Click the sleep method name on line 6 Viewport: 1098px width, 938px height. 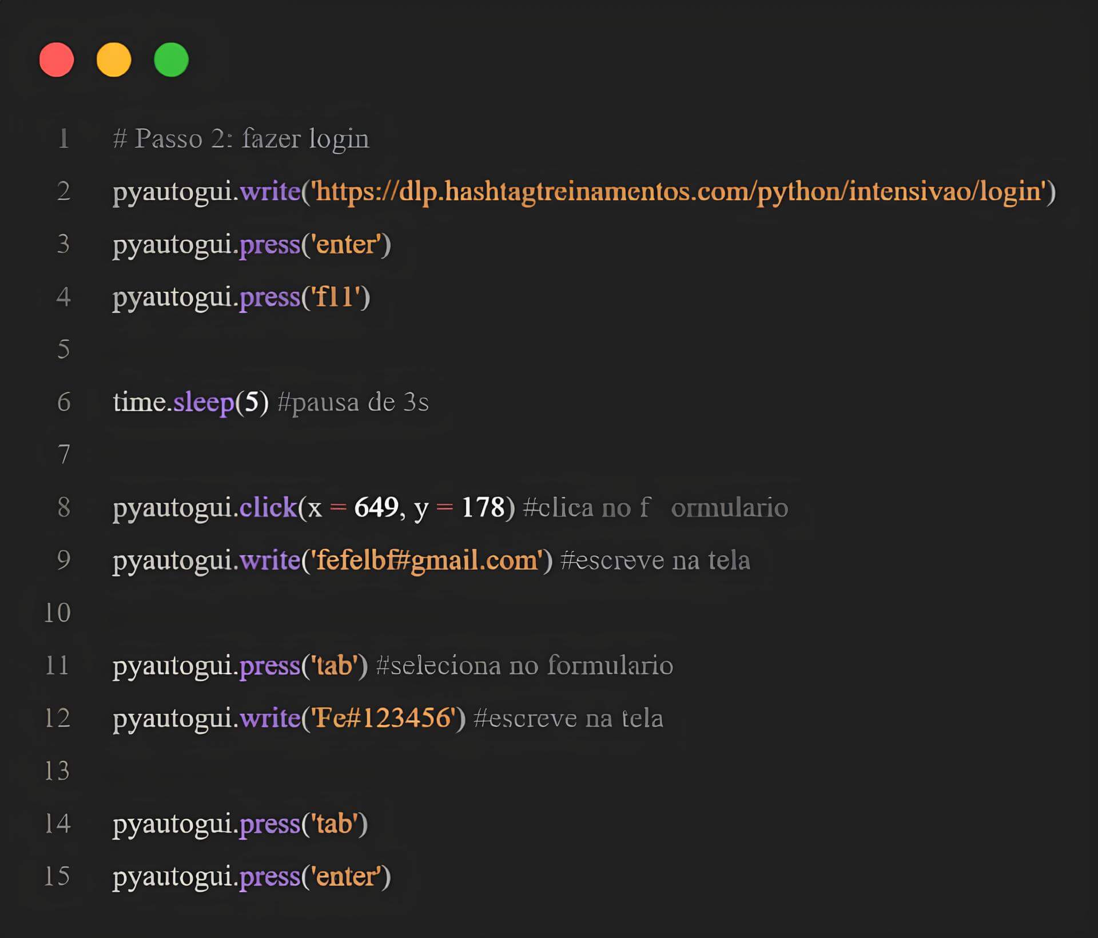[204, 402]
